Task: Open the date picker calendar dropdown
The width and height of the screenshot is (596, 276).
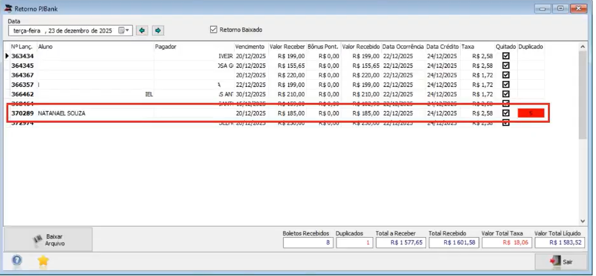Action: (124, 31)
